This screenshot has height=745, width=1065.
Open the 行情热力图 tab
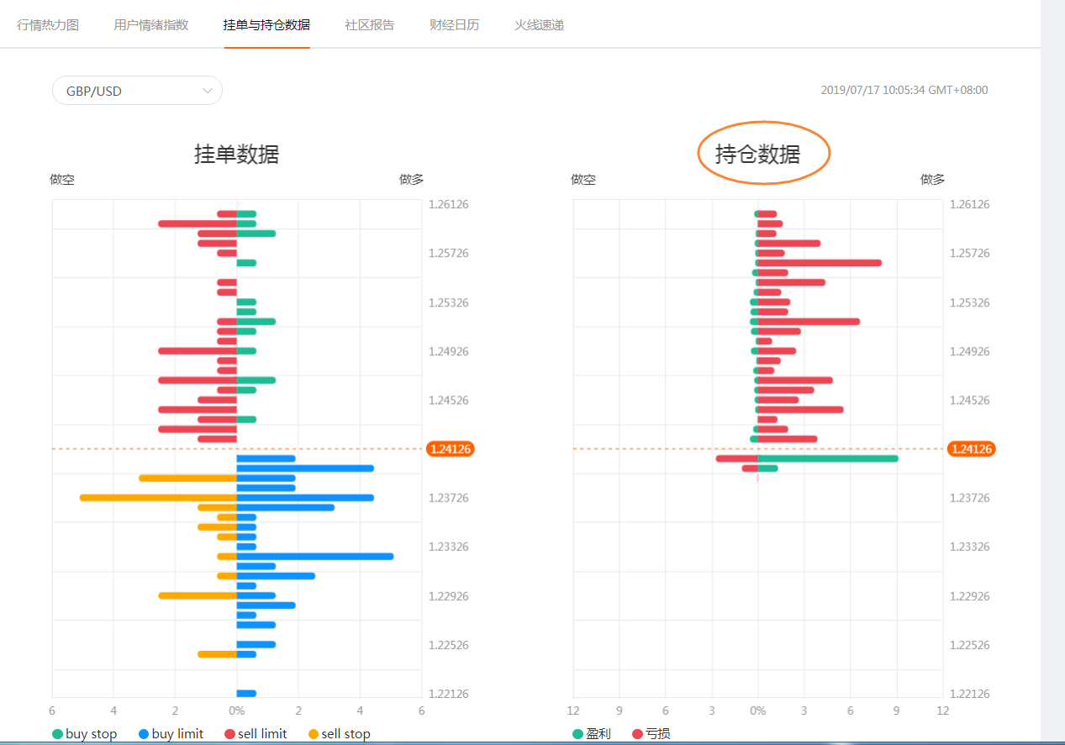point(48,24)
